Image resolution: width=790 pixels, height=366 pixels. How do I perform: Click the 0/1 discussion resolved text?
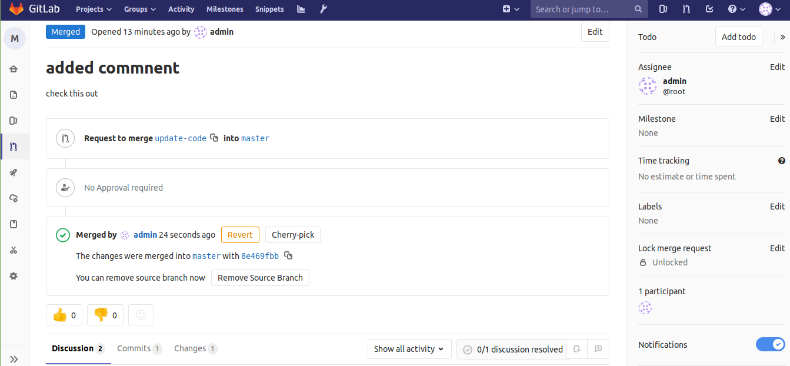520,350
